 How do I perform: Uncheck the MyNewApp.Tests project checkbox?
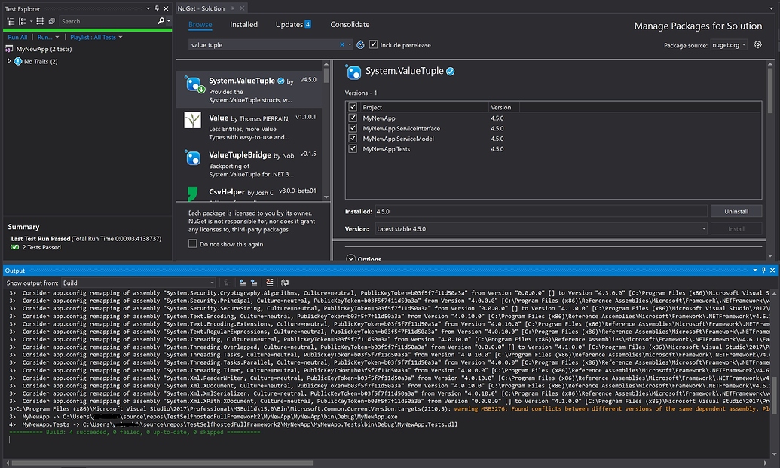tap(353, 148)
